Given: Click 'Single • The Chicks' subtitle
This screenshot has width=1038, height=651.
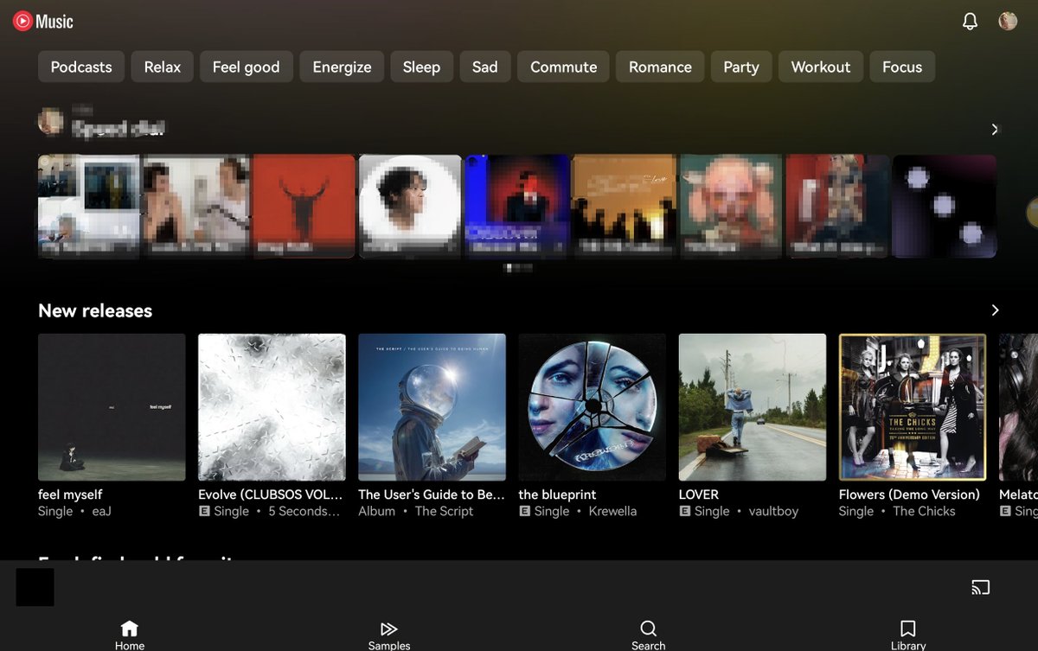Looking at the screenshot, I should pos(897,511).
